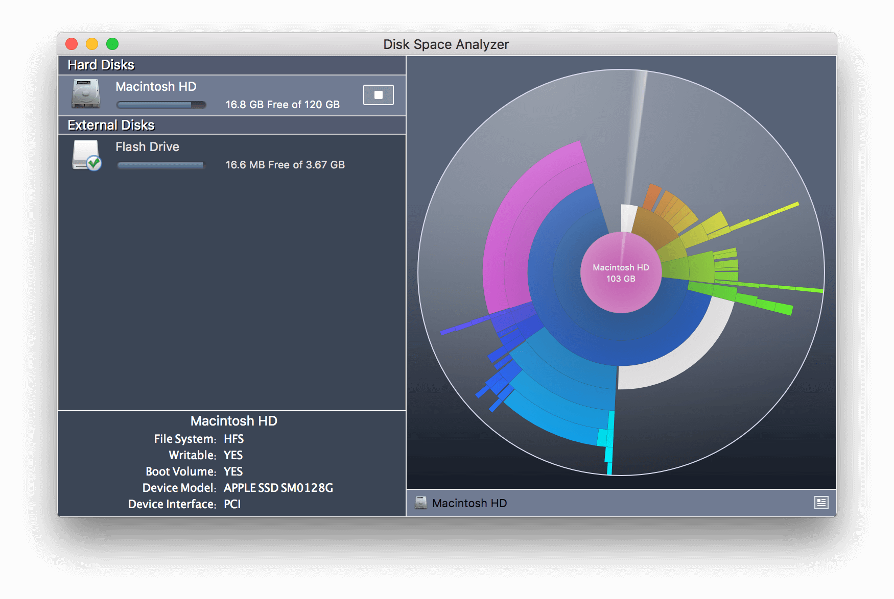Select the Flash Drive entry label

[x=147, y=147]
